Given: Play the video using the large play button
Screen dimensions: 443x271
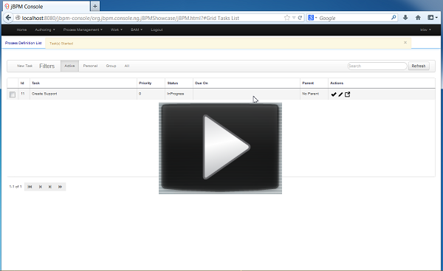Looking at the screenshot, I should 220,148.
